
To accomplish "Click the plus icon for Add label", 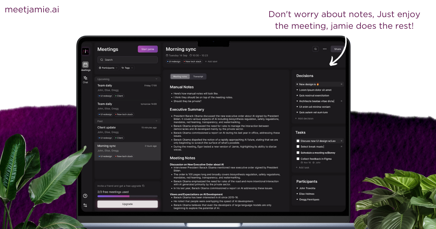I will pos(206,61).
